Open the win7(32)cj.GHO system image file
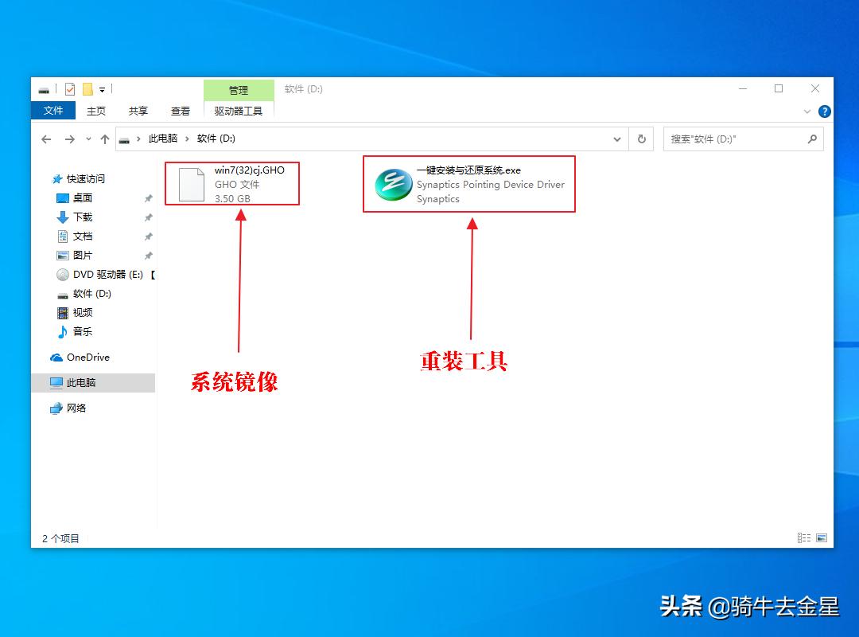The image size is (859, 637). 231,183
